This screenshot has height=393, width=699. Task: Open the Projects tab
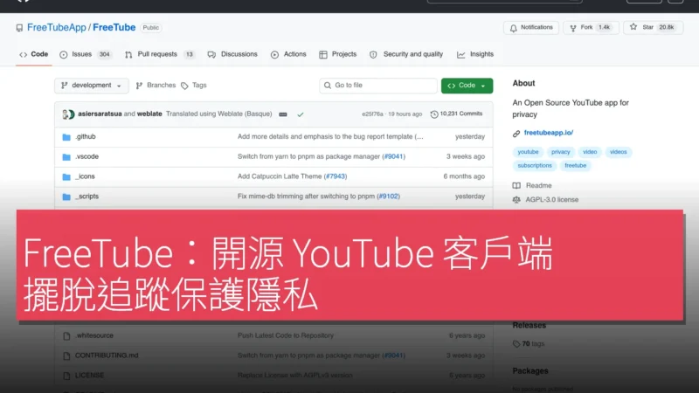(338, 54)
